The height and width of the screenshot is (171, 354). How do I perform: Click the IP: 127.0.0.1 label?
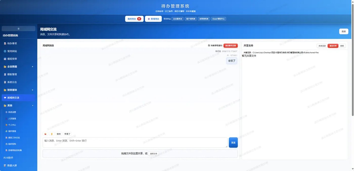[232, 55]
